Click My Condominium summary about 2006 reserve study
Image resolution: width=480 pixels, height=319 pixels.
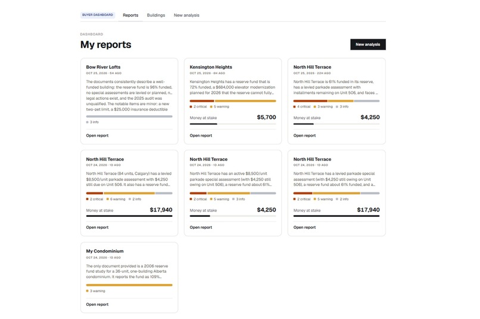(x=127, y=271)
